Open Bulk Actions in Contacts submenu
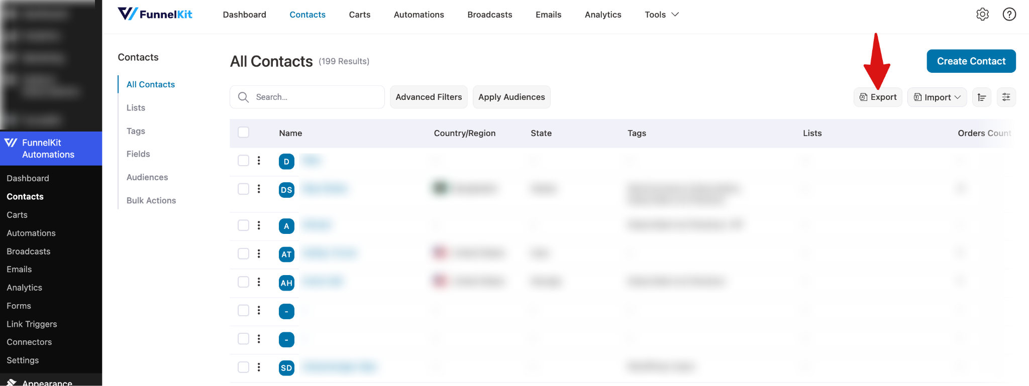 tap(151, 200)
